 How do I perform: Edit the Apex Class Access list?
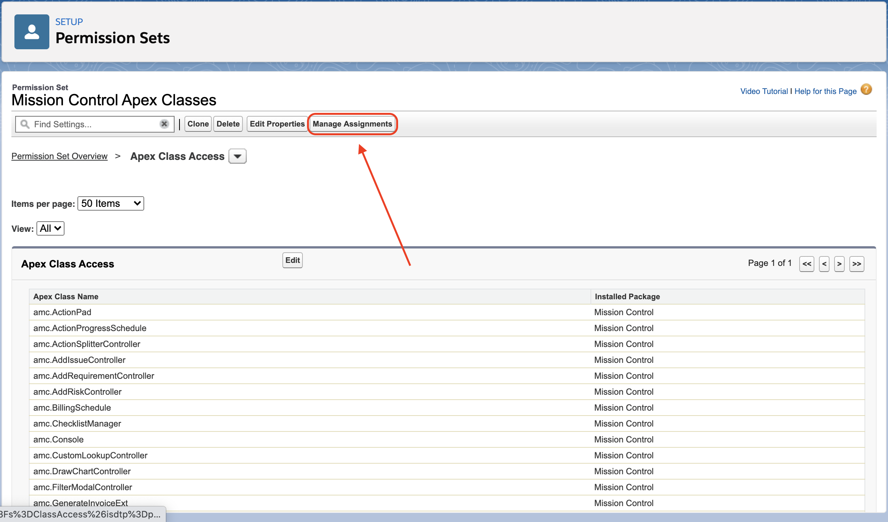pos(292,260)
